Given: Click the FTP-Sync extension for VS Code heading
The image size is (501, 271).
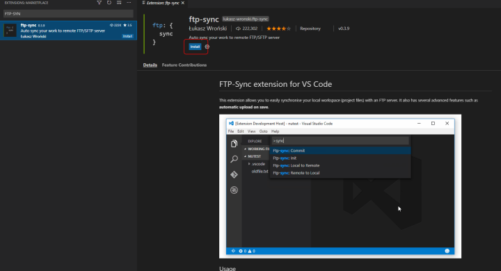Looking at the screenshot, I should tap(276, 84).
